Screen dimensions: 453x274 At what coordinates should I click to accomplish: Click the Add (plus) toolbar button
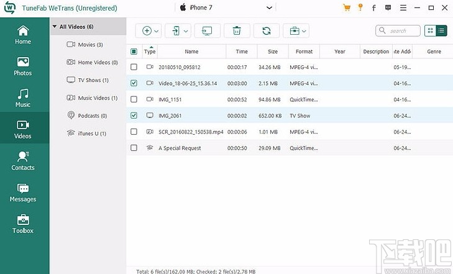click(x=147, y=30)
